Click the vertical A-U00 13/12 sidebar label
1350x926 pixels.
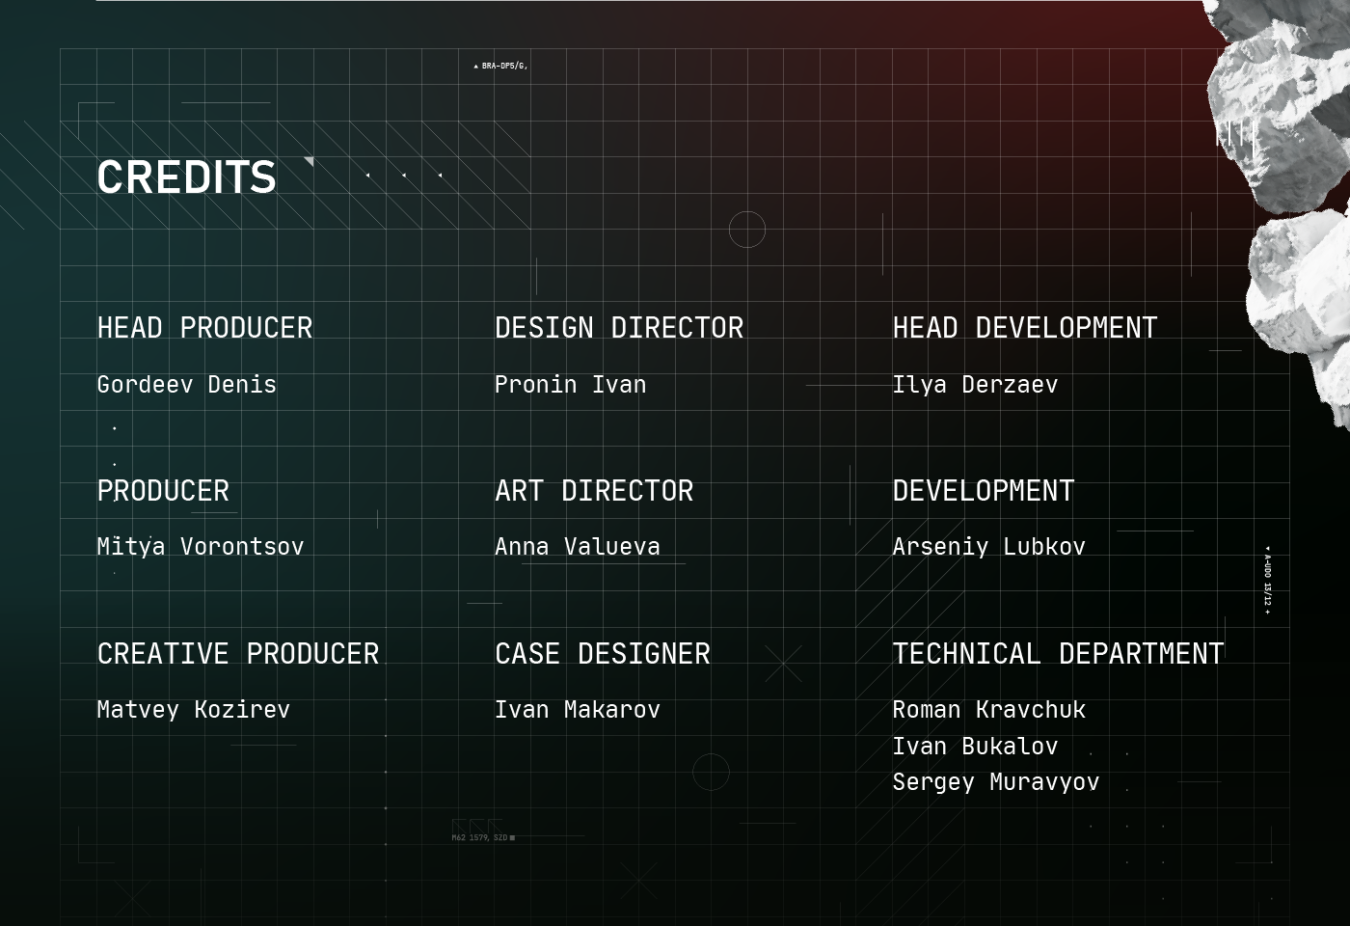1266,577
